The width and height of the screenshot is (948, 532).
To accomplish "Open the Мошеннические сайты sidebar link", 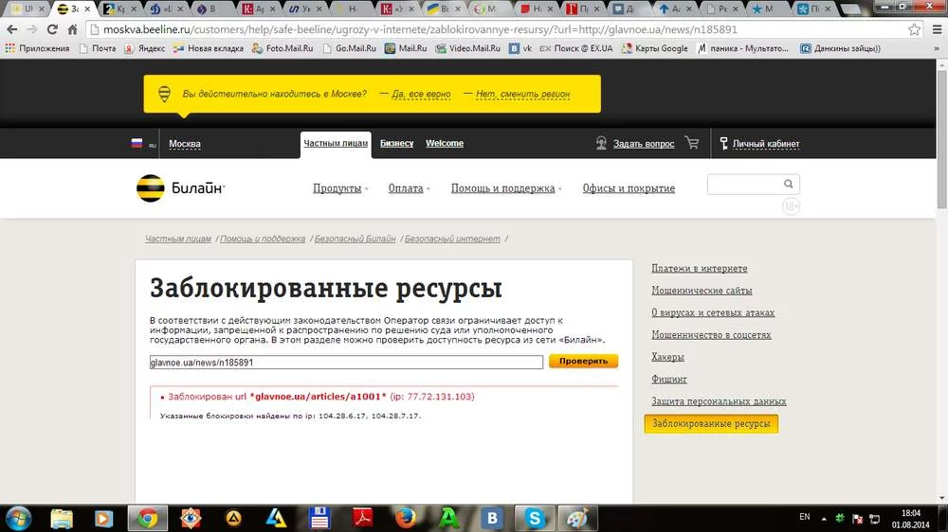I will (702, 291).
